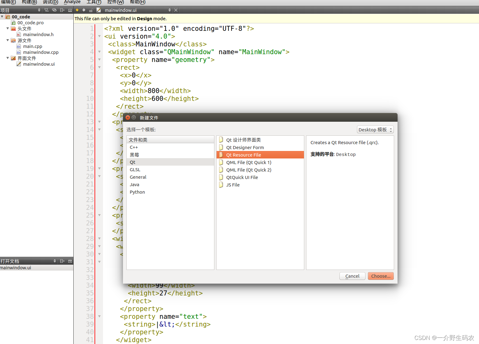Image resolution: width=479 pixels, height=344 pixels.
Task: Select 黑莓 category in template list
Action: coord(170,155)
